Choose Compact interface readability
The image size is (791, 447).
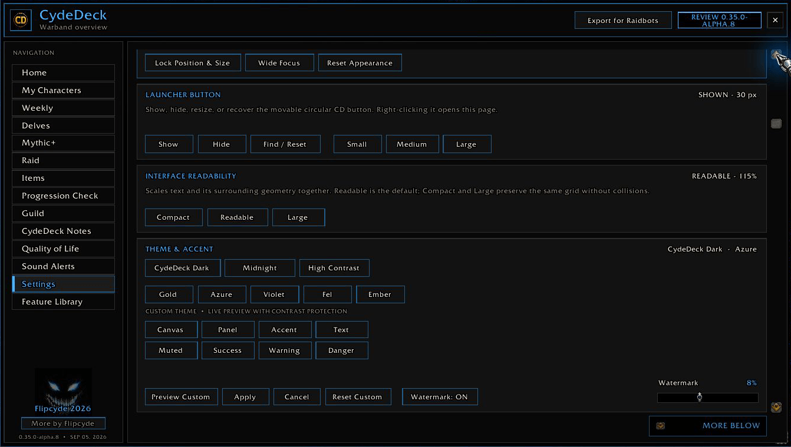(x=173, y=217)
